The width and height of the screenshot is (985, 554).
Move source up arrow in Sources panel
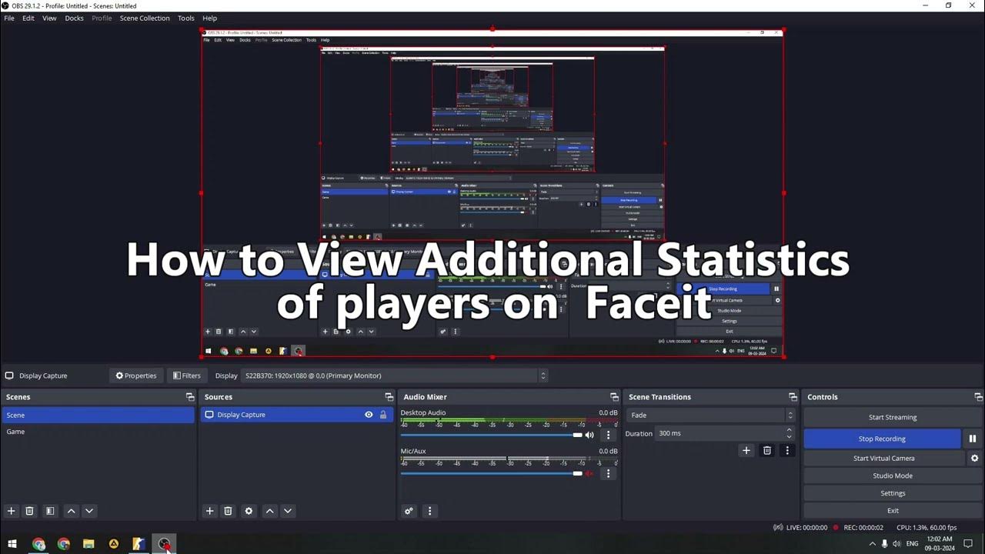click(x=269, y=511)
